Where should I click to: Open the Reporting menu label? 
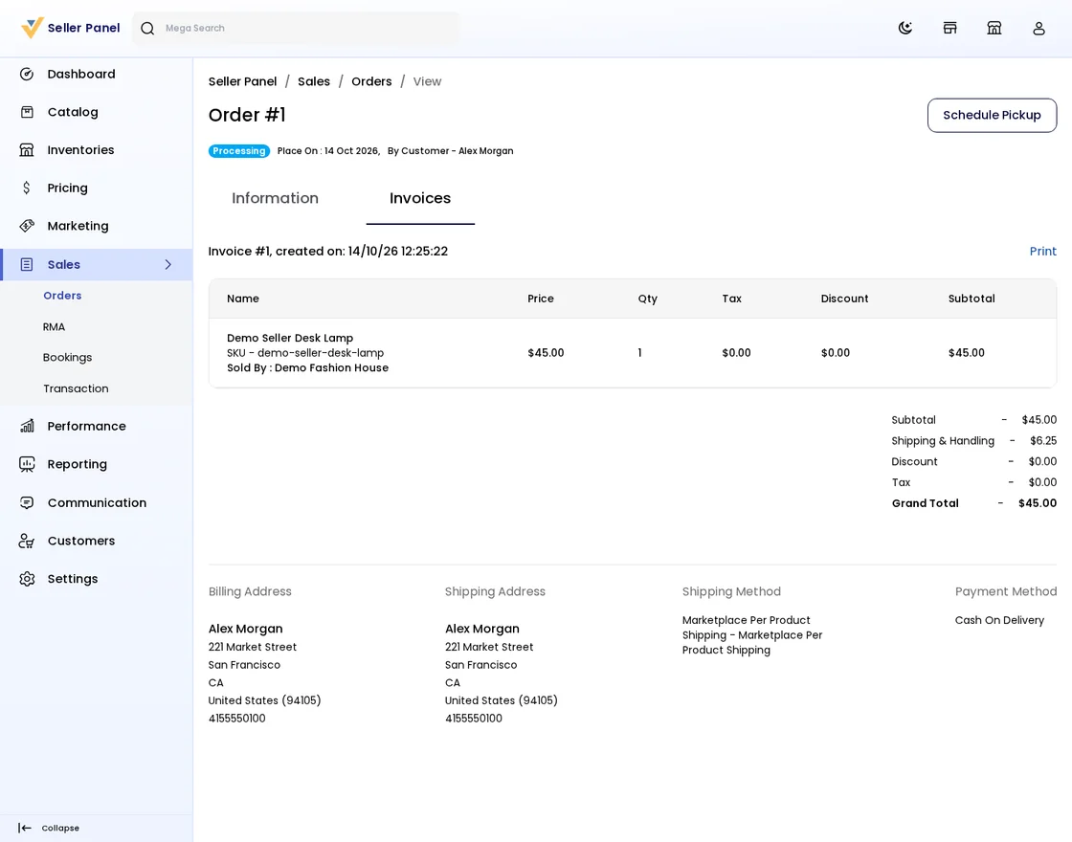(x=78, y=464)
